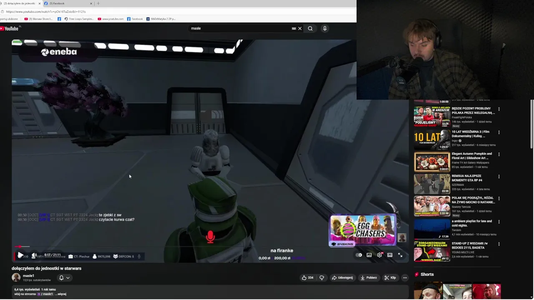Open options for ambient playlist video

coord(499,222)
